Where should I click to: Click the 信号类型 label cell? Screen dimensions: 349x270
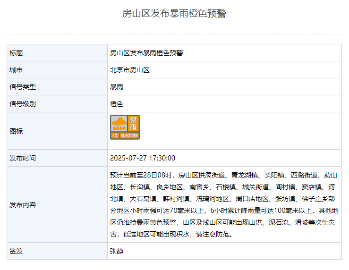coord(57,87)
